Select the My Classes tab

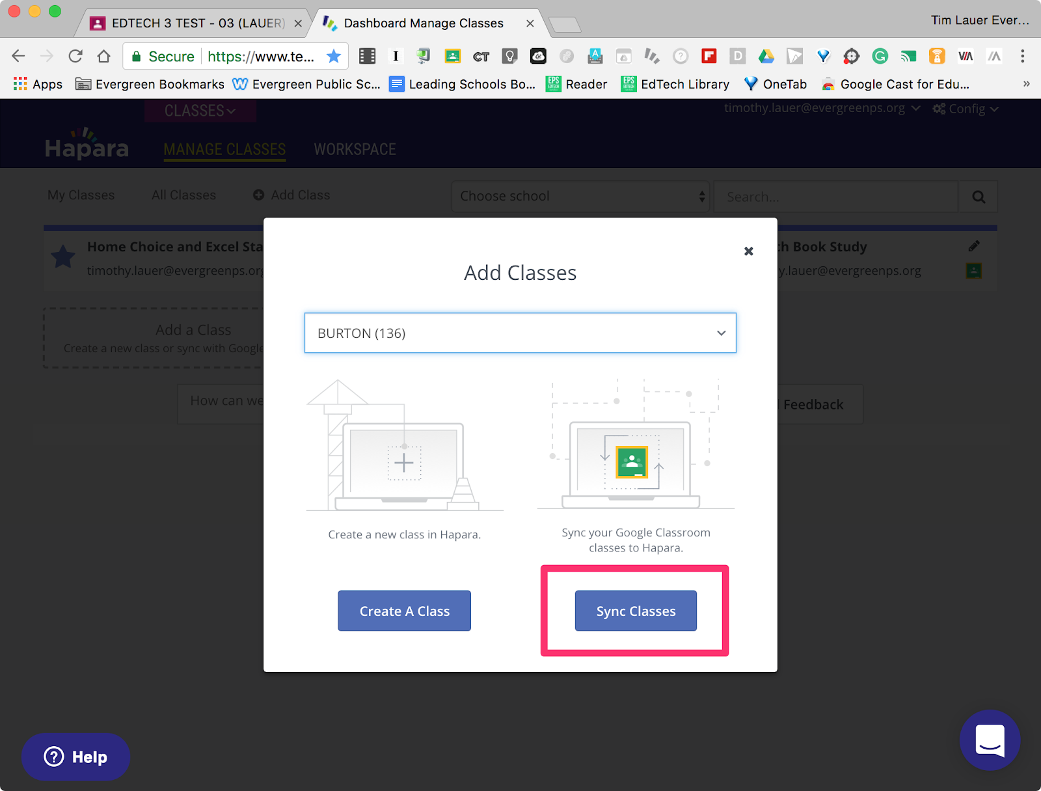pyautogui.click(x=81, y=195)
